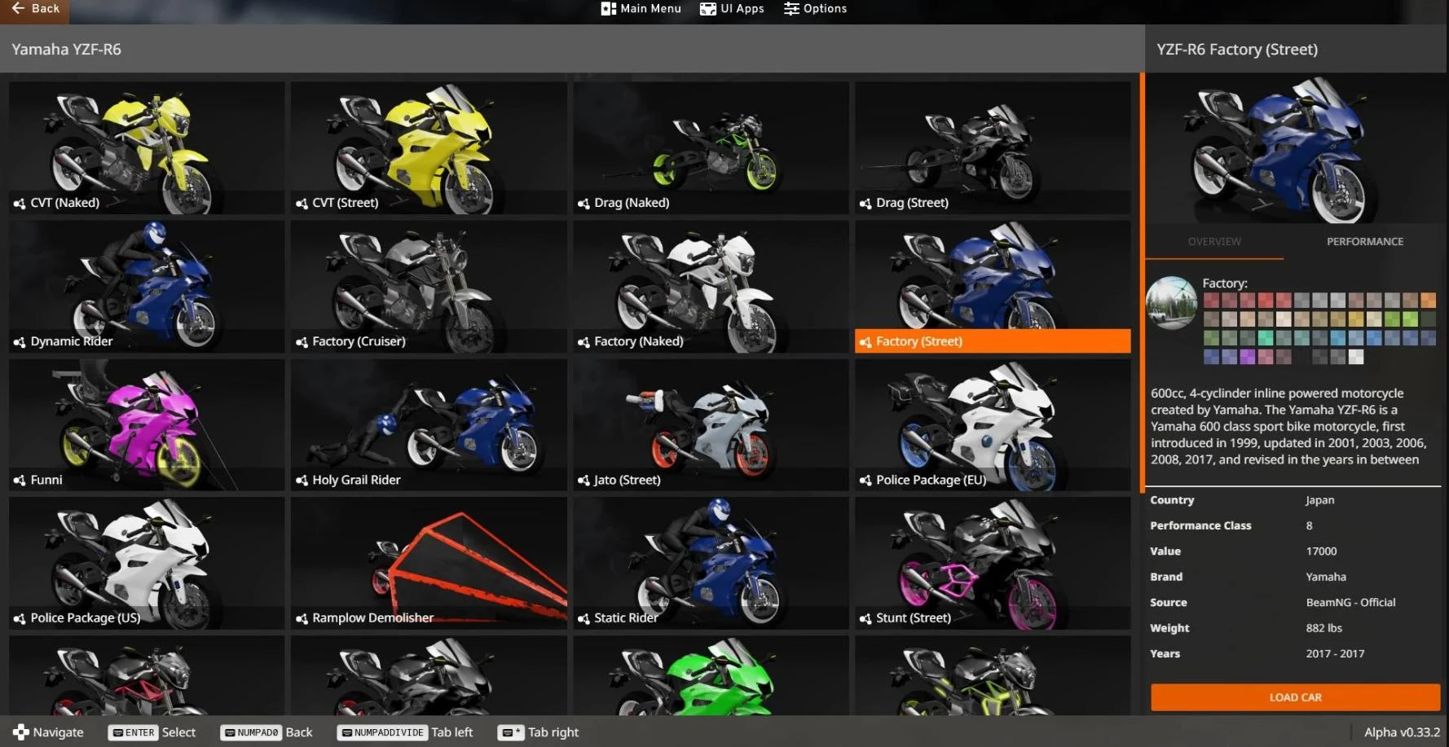This screenshot has width=1449, height=747.
Task: Select the Holy Grail Rider configuration
Action: [x=428, y=424]
